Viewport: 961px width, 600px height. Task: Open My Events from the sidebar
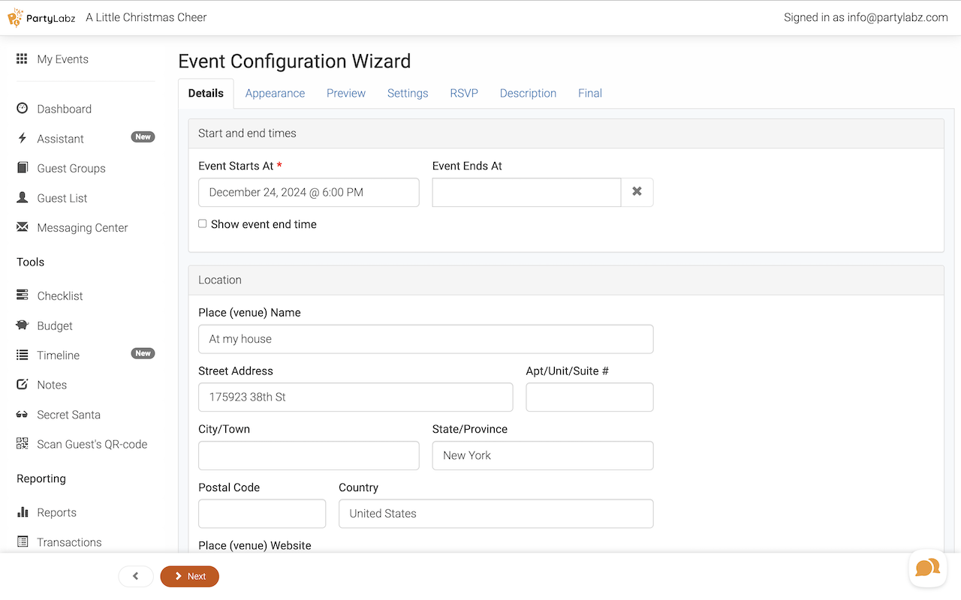pyautogui.click(x=62, y=59)
